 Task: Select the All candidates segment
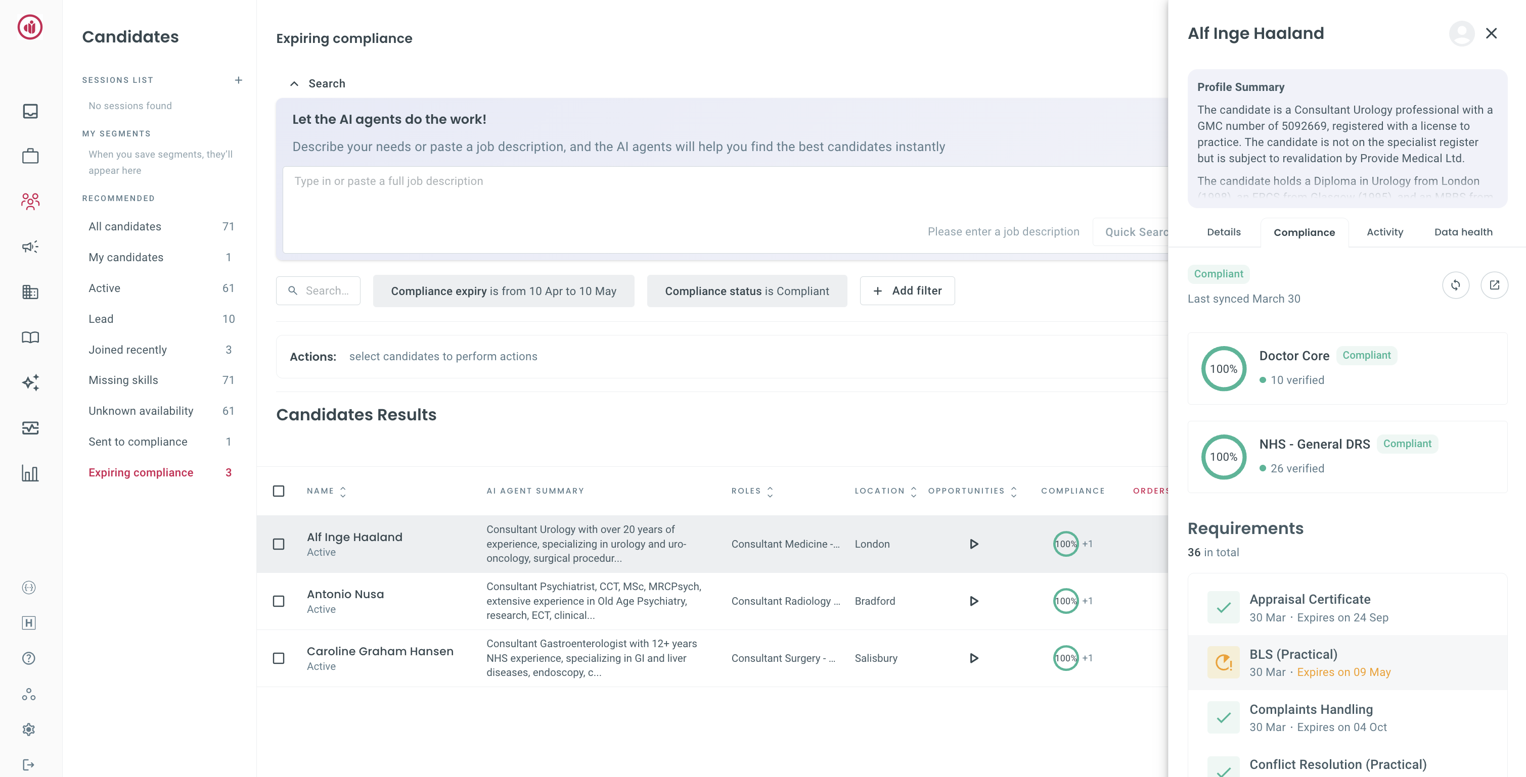[161, 227]
